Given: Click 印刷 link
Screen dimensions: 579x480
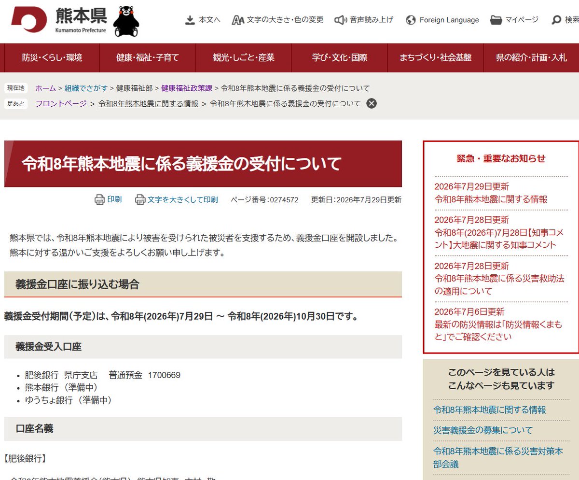Looking at the screenshot, I should click(x=114, y=199).
